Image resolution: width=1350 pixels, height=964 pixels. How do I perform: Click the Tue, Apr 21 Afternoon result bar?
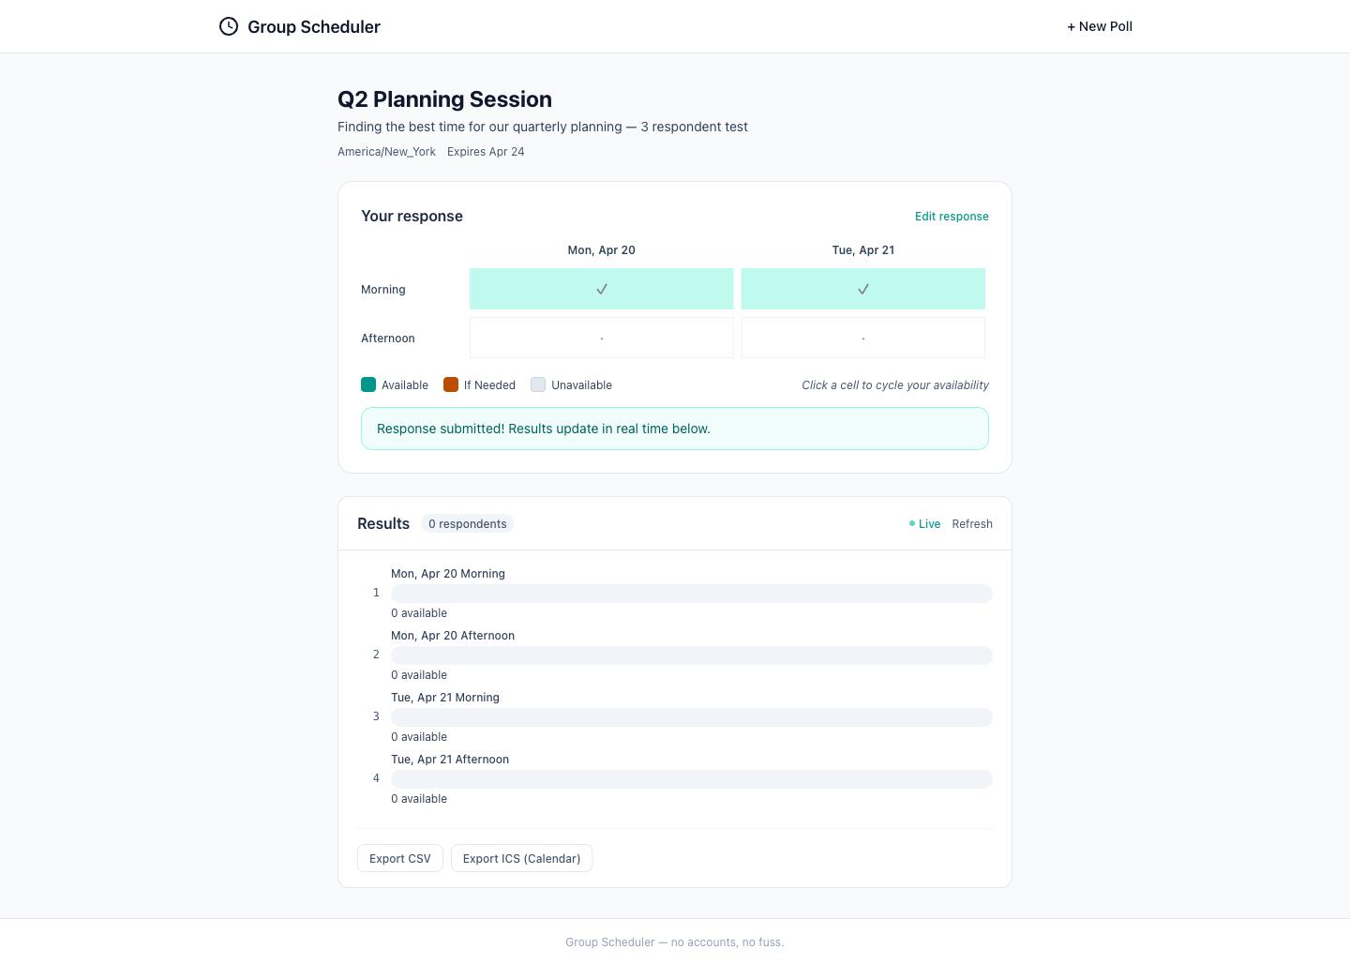pos(691,779)
